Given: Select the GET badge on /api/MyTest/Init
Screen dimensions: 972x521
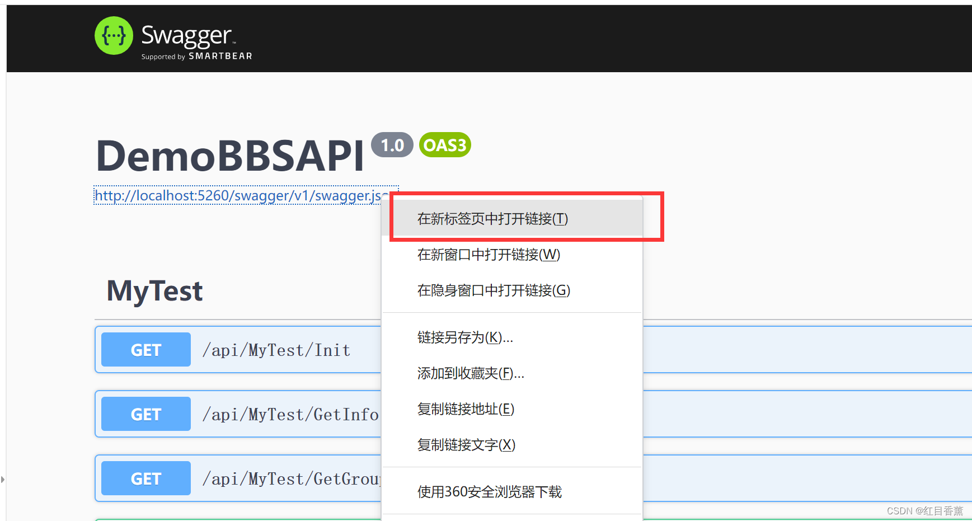Looking at the screenshot, I should tap(145, 349).
